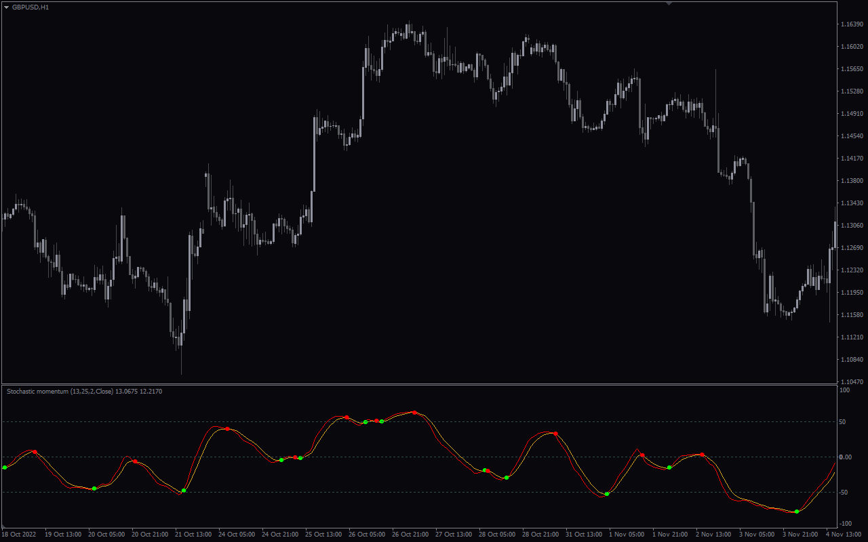Click the 1.10840 price axis label
Screen dimensions: 868x542
(851, 360)
